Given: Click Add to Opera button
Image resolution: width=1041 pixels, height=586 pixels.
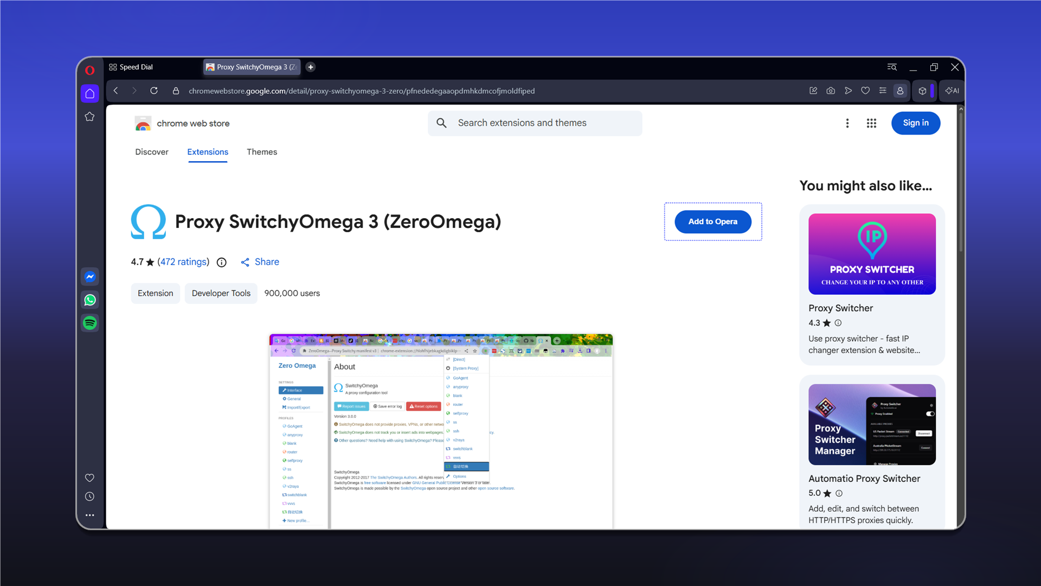Looking at the screenshot, I should click(x=713, y=222).
